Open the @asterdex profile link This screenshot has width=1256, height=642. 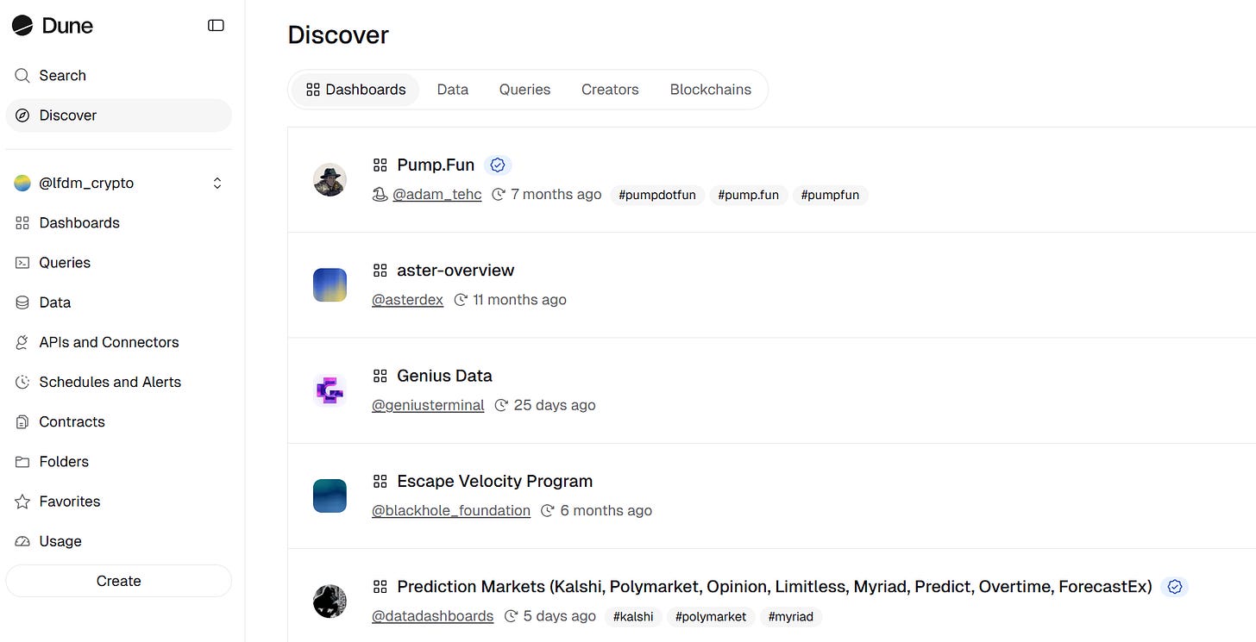[407, 300]
